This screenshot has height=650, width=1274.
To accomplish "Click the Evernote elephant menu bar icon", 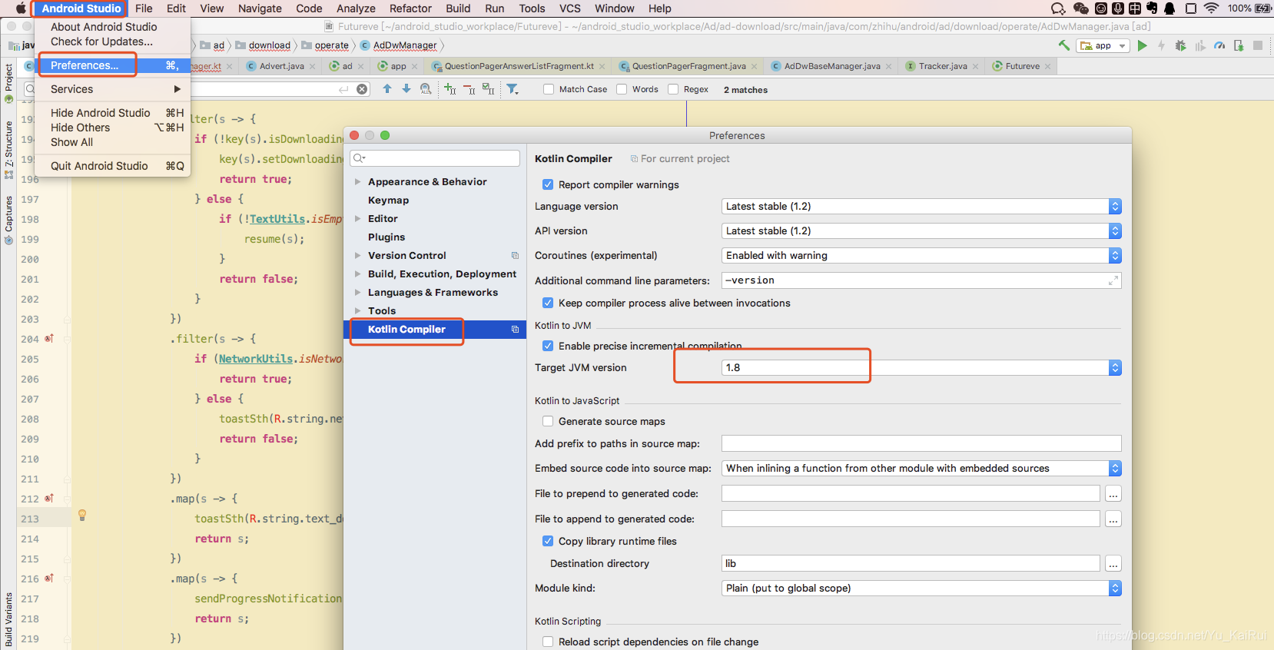I will (1152, 8).
